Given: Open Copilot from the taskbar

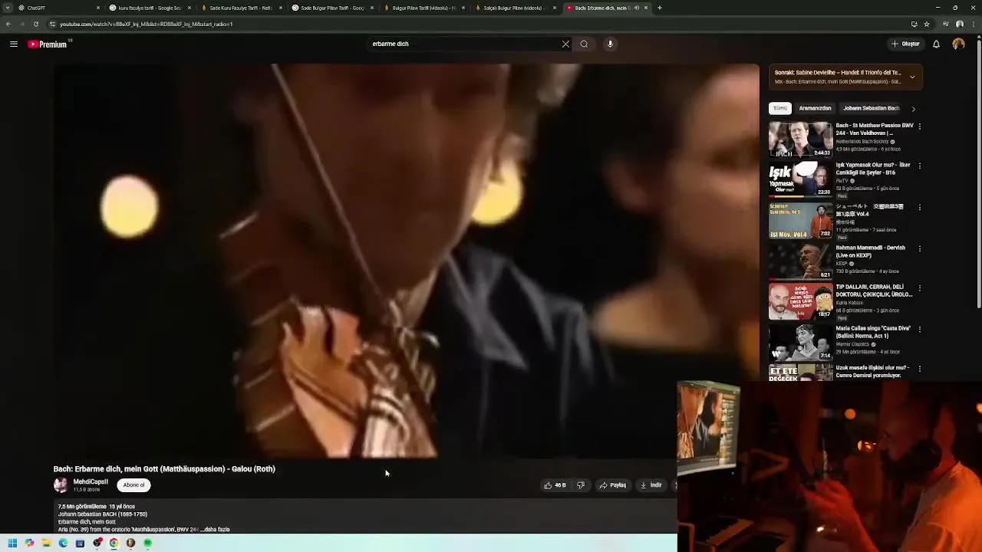Looking at the screenshot, I should coord(29,543).
